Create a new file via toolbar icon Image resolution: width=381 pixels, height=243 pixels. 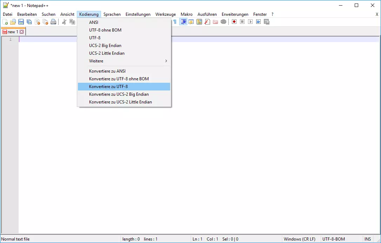5,22
